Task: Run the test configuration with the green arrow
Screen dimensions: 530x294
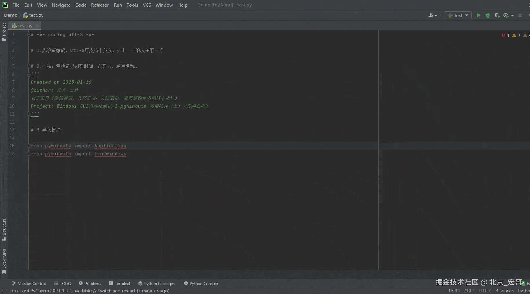Action: (x=478, y=15)
